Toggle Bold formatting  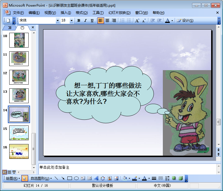[x=79, y=21]
